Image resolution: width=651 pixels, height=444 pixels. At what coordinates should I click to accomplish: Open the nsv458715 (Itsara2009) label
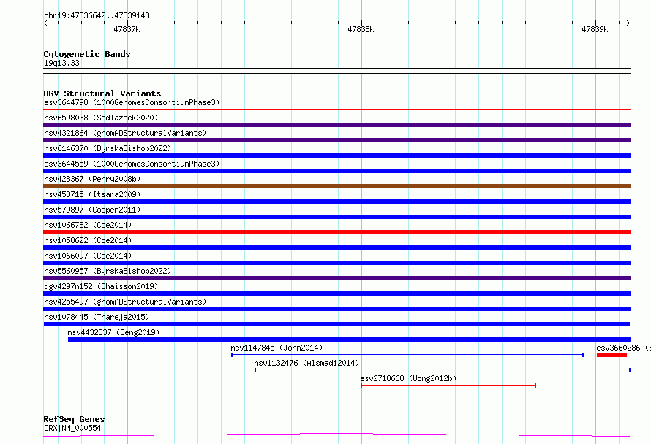tap(92, 194)
